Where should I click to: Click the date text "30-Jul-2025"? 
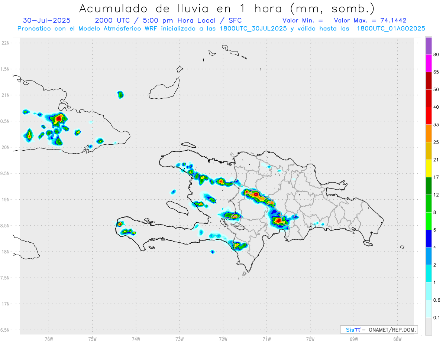(46, 20)
